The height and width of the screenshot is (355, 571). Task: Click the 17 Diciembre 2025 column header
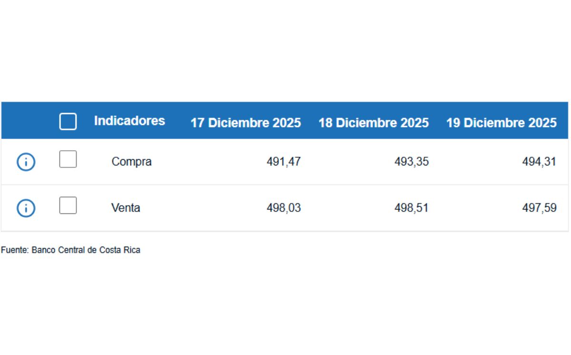coord(246,123)
